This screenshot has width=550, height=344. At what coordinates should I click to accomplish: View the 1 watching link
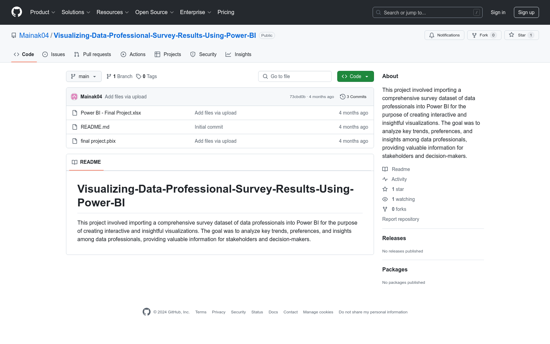pyautogui.click(x=398, y=199)
